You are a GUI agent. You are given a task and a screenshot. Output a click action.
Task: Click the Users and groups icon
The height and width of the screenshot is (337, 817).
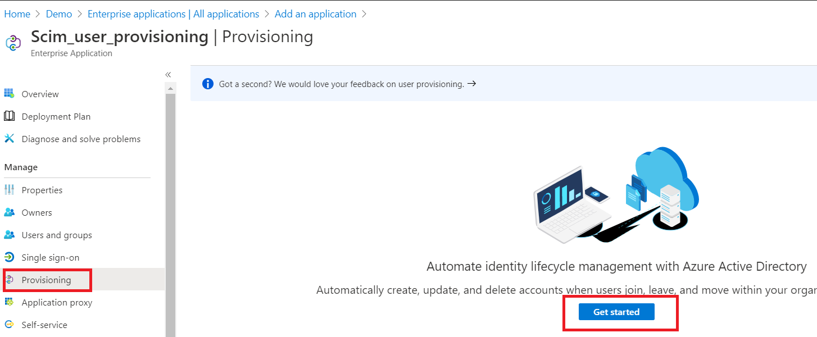(10, 235)
